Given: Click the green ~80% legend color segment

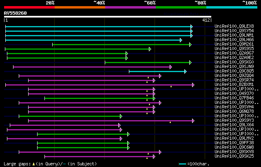Looking at the screenshot, I should [x=181, y=7].
